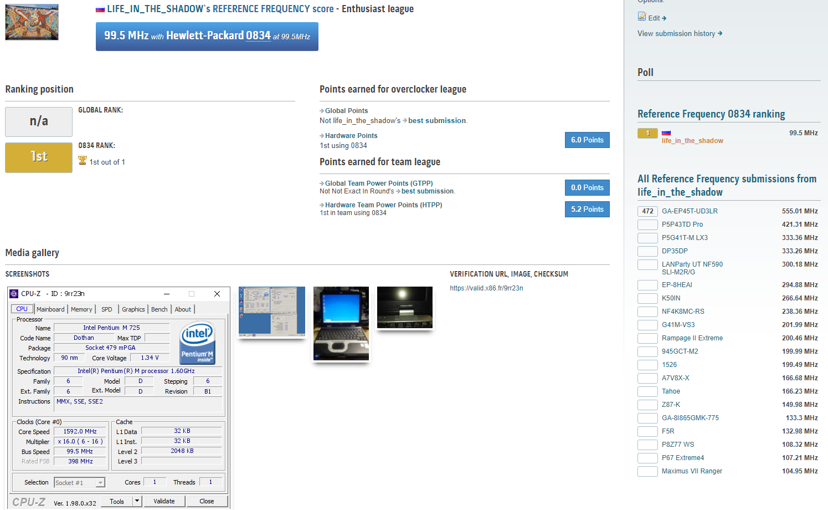This screenshot has height=510, width=828.
Task: Click the Intel Pentium M logo in CPU-Z
Action: tap(198, 343)
